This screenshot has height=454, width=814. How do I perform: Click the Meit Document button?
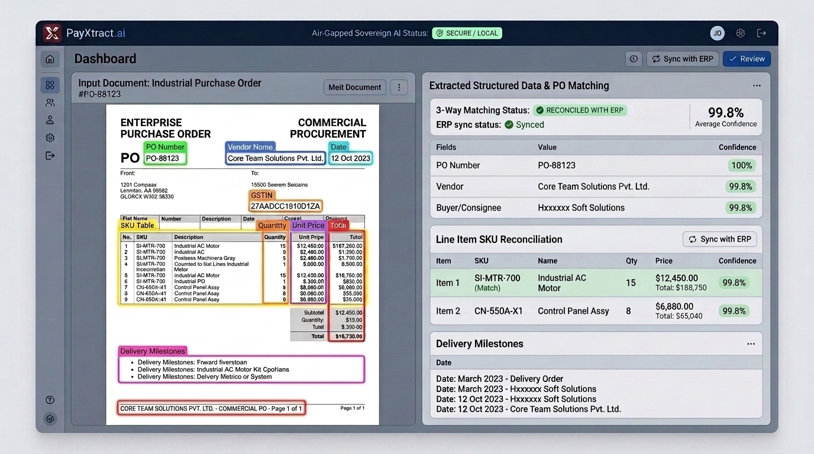[x=355, y=87]
